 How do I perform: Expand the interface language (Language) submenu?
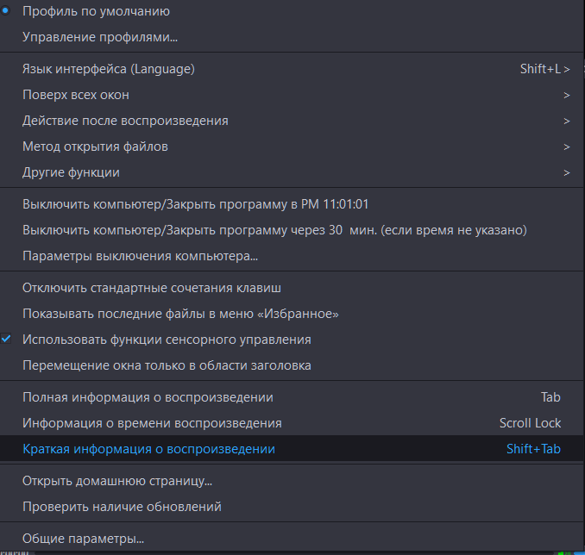(x=108, y=69)
